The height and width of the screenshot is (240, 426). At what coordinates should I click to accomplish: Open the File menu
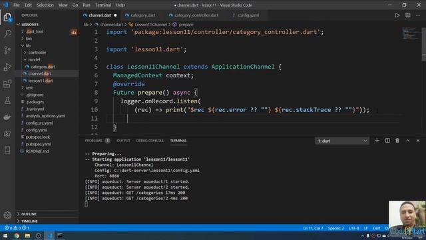(16, 5)
